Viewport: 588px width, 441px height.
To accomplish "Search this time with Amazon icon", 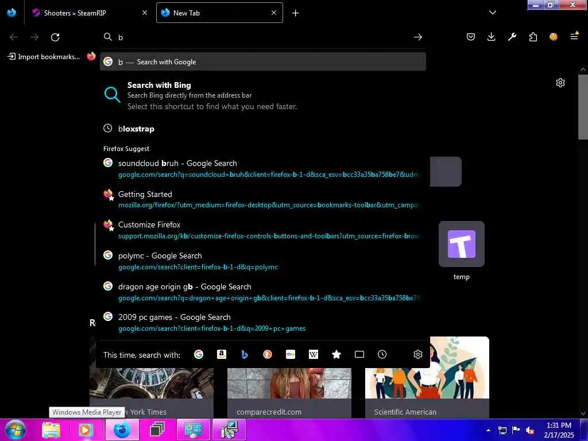I will (x=222, y=354).
